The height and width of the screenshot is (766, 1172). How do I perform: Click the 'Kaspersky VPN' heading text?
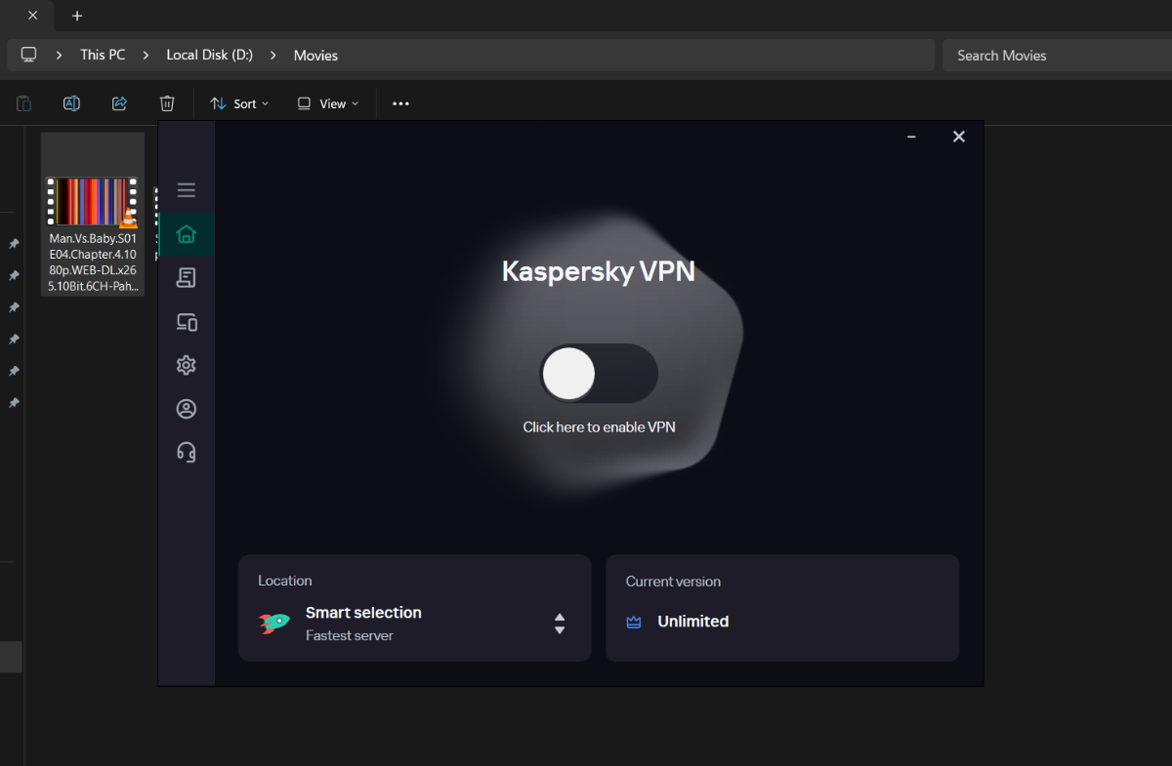[599, 270]
